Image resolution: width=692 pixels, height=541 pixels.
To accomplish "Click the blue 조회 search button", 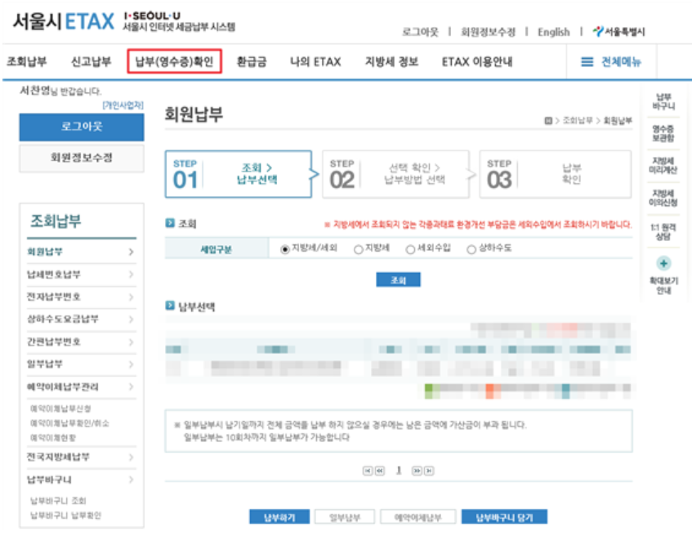I will tap(398, 279).
